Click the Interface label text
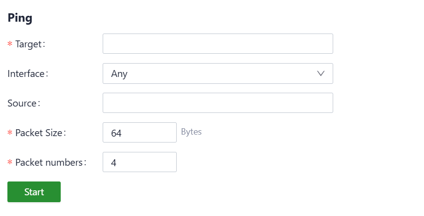Screen dimensions: 424x216 tap(28, 73)
